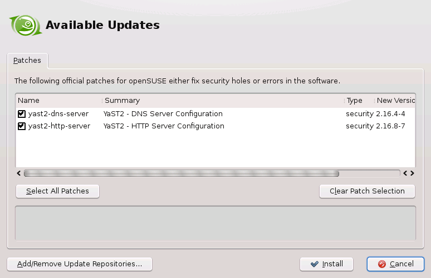
Task: Click security type of yast2-dns-server row
Action: pos(360,113)
